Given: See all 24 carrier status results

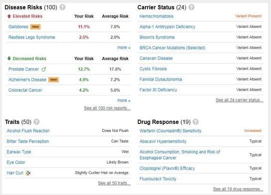Looking at the screenshot, I should [x=240, y=100].
